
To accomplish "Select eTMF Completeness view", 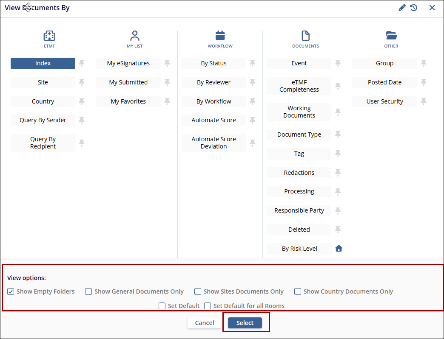I will pos(299,86).
